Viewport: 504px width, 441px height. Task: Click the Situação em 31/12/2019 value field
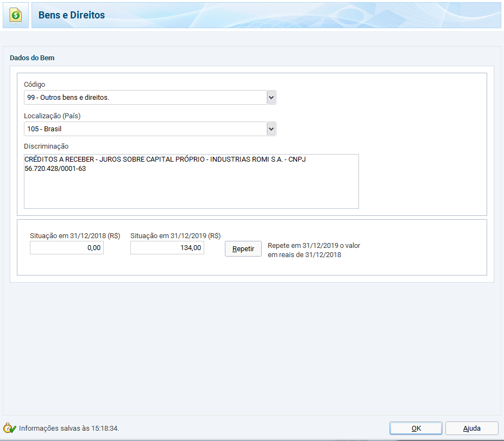click(167, 248)
